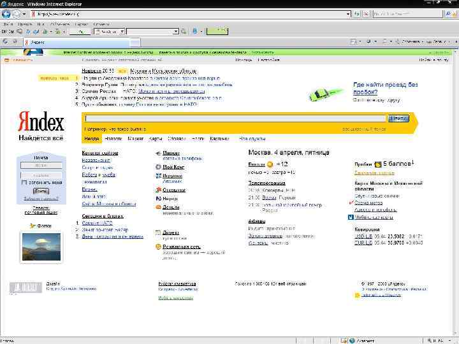The height and width of the screenshot is (344, 459).
Task: Select the Карты search tab
Action: [156, 139]
